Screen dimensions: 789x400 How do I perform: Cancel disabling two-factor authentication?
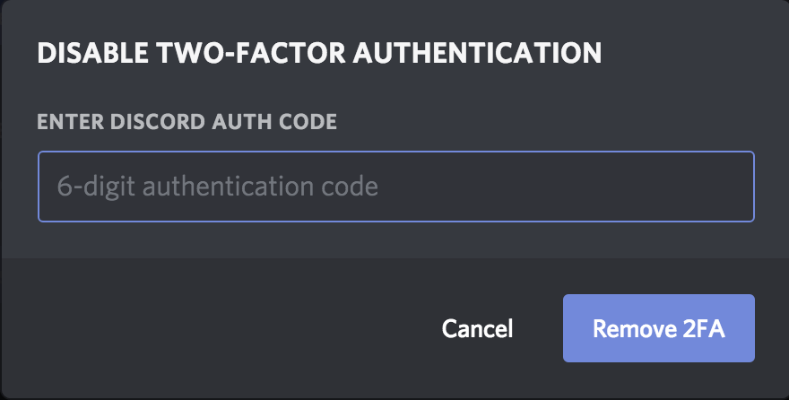pyautogui.click(x=477, y=328)
